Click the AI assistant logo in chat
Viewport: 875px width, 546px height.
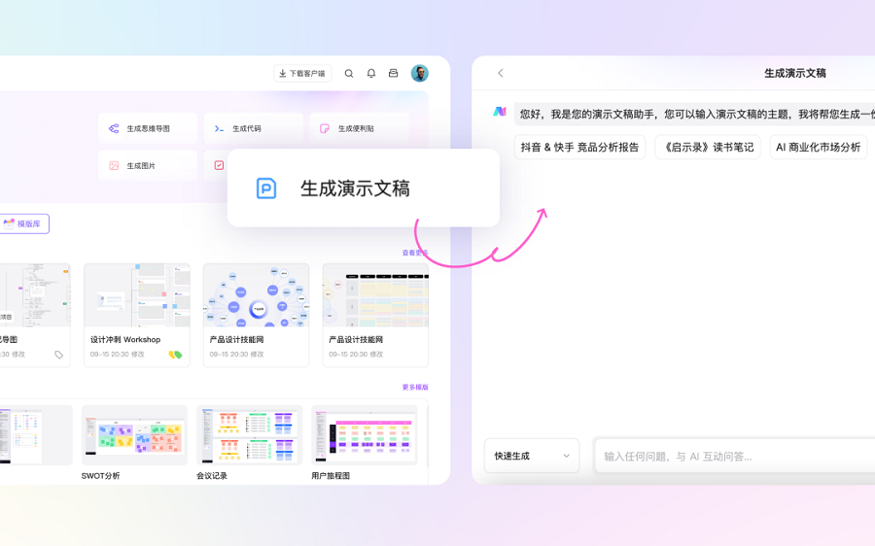499,113
